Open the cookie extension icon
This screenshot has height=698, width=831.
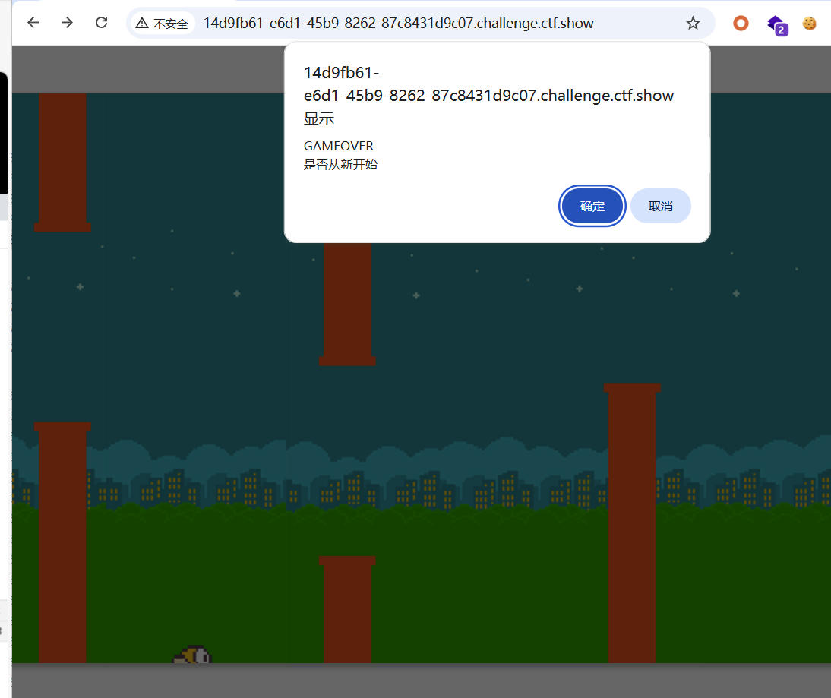point(810,23)
